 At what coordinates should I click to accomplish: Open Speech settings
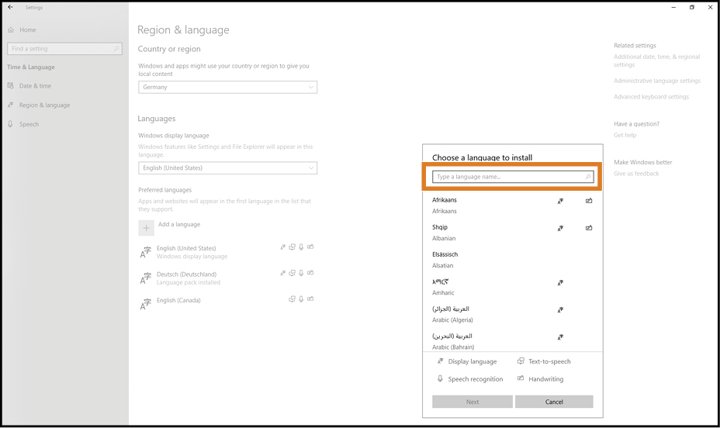(x=29, y=124)
